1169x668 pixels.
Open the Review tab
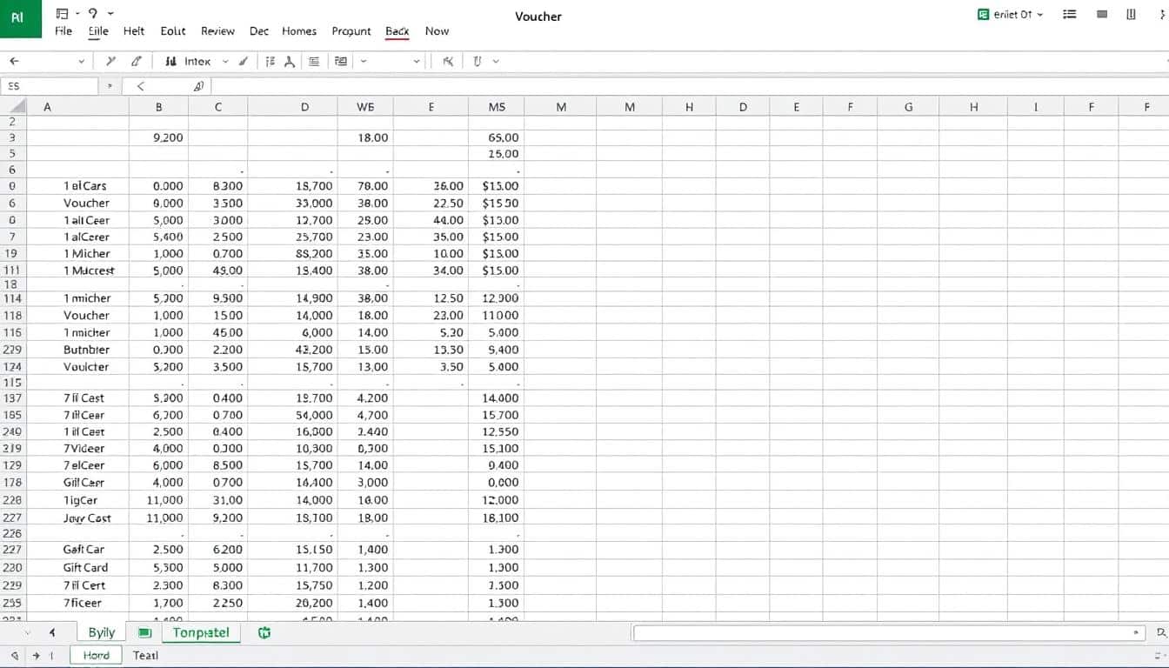217,30
